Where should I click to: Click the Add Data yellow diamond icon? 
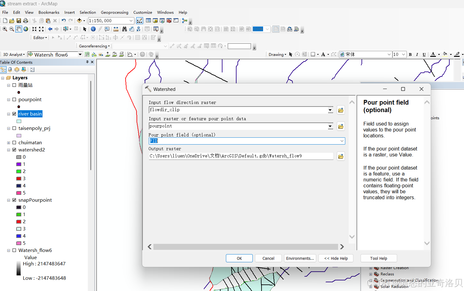tap(79, 21)
